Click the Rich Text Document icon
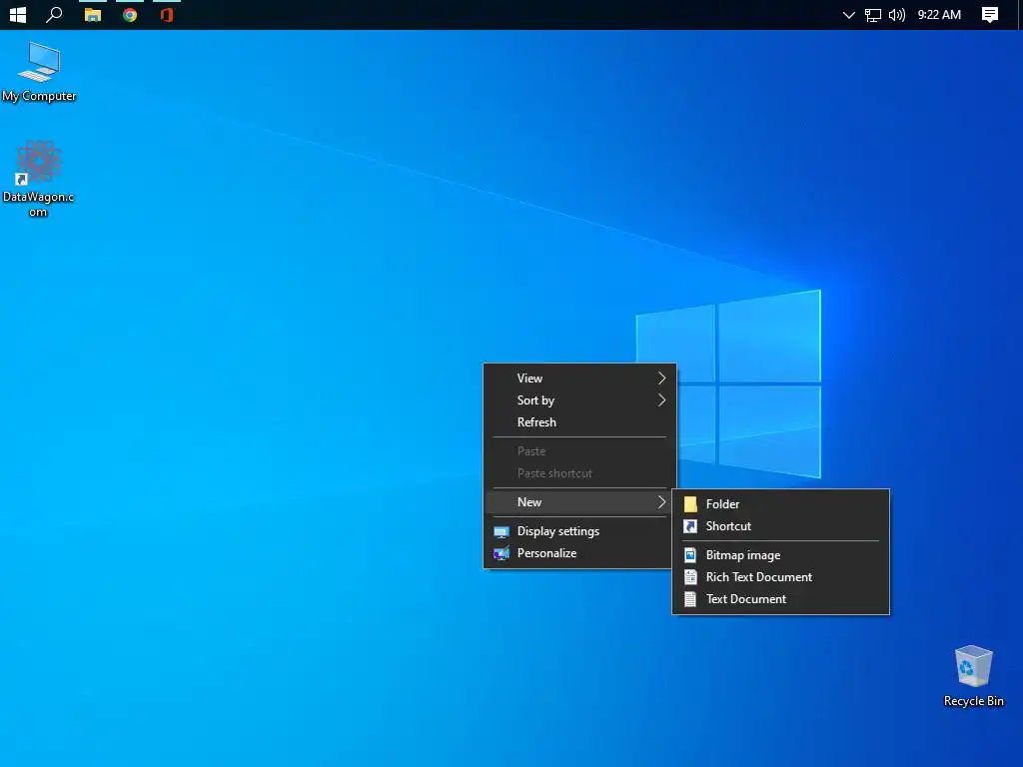Screen dimensions: 1023x767 [690, 577]
